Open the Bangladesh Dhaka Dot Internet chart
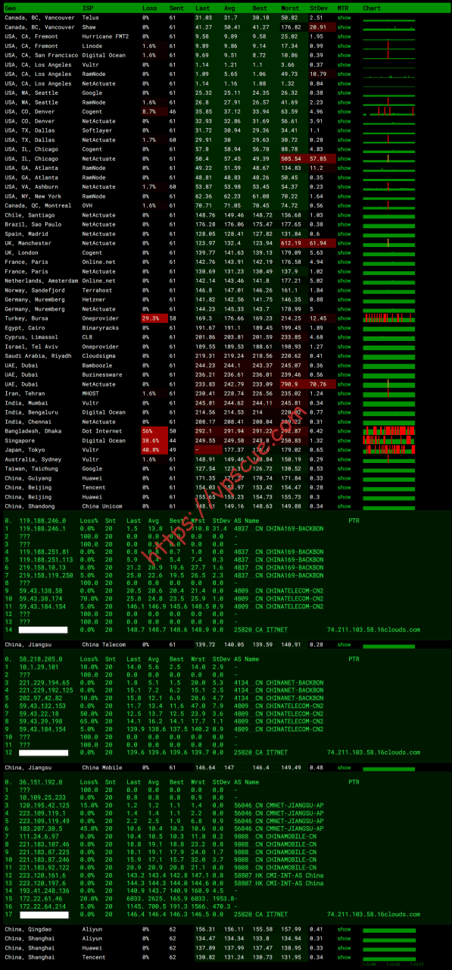The image size is (452, 970). [x=389, y=431]
